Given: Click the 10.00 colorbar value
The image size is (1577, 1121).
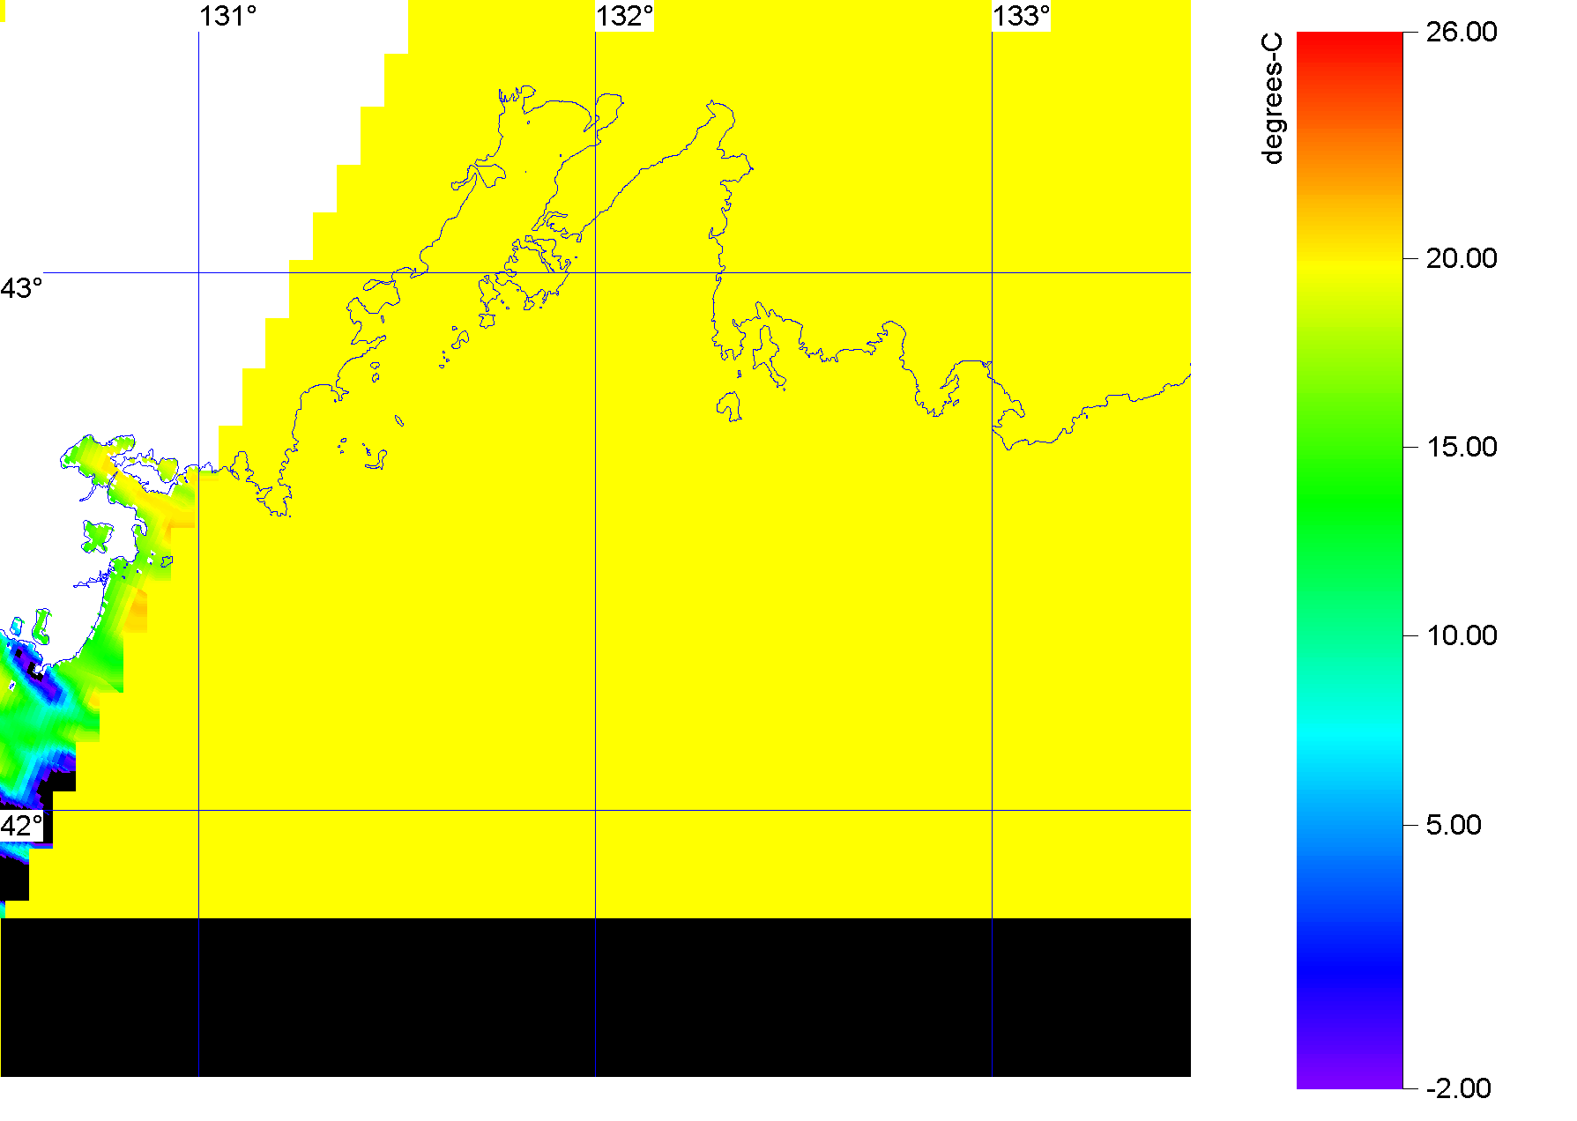Looking at the screenshot, I should tap(1462, 635).
